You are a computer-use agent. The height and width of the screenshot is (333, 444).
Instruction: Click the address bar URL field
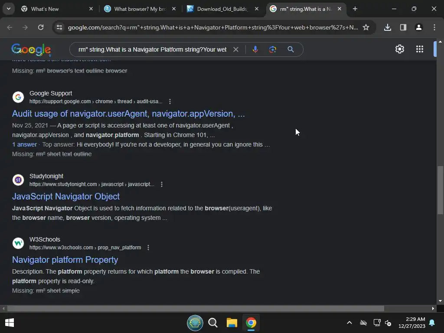pos(213,27)
